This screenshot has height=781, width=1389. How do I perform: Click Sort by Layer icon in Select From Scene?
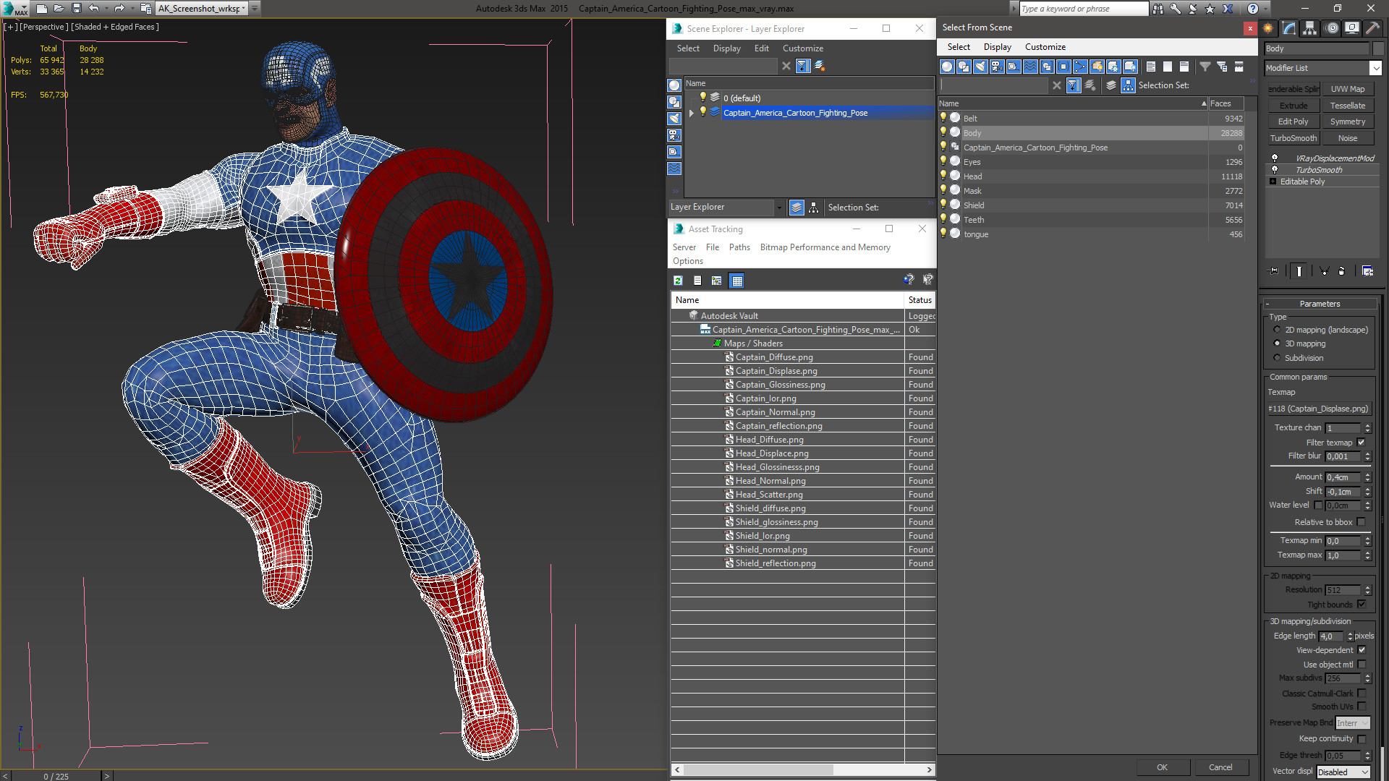tap(1111, 85)
